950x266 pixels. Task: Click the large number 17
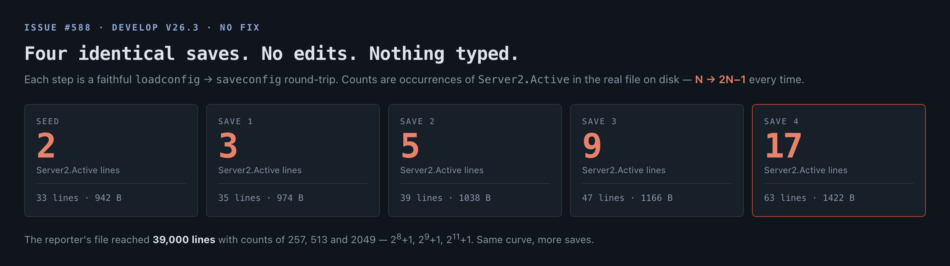(x=783, y=145)
